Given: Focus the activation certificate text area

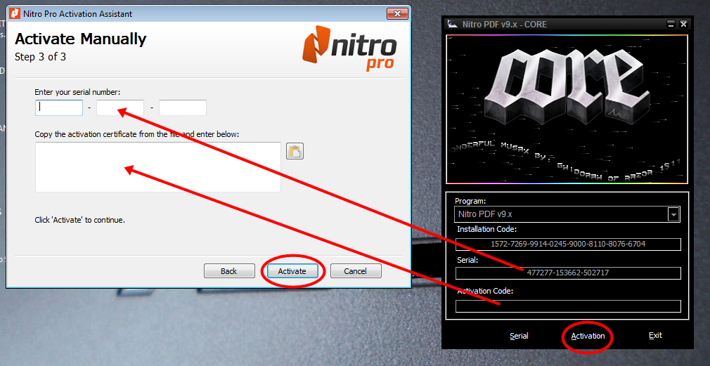Looking at the screenshot, I should pos(158,167).
